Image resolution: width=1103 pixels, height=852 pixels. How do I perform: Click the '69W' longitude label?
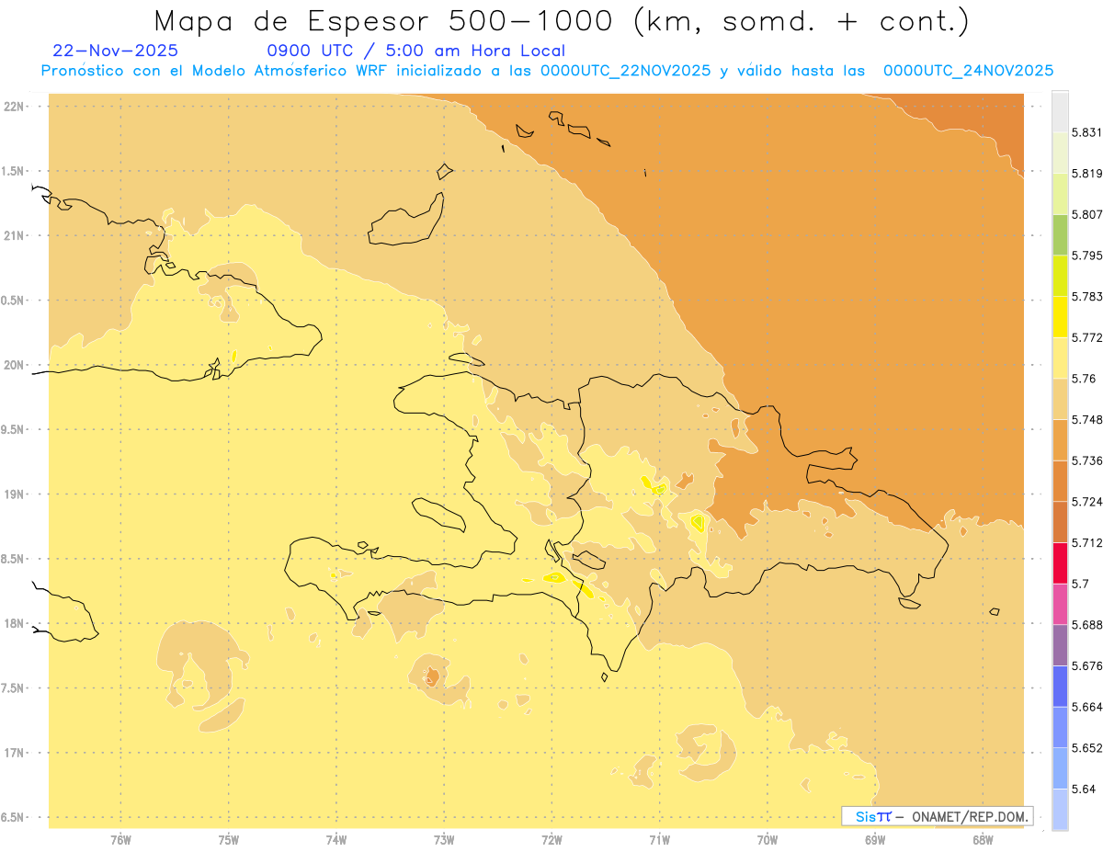click(x=875, y=841)
